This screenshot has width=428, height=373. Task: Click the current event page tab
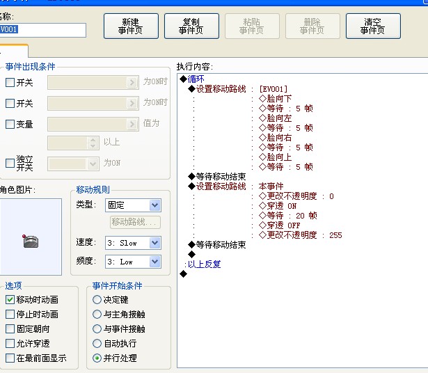(x=14, y=51)
